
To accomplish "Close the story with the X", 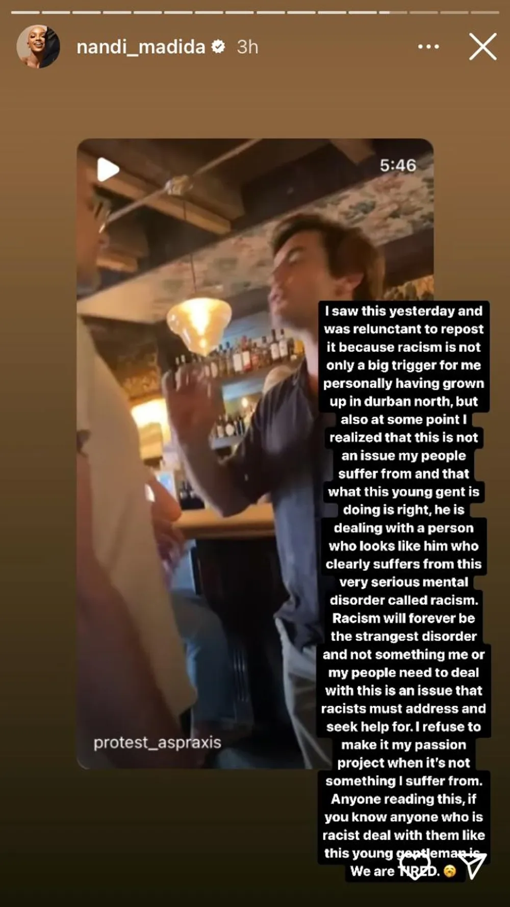I will 482,47.
